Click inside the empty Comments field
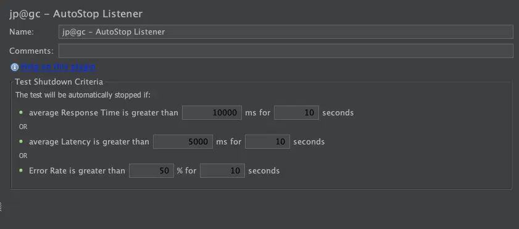The width and height of the screenshot is (519, 229). click(286, 51)
